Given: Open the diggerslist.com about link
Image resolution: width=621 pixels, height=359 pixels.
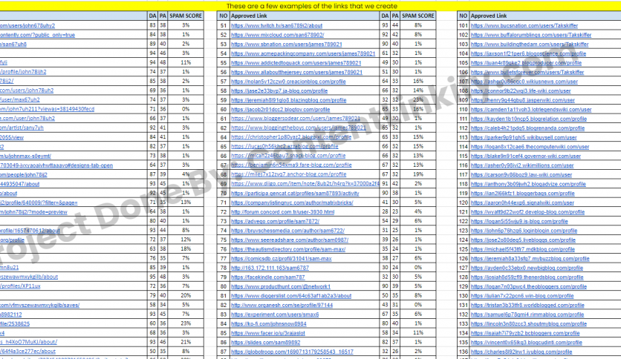Looking at the screenshot, I should click(x=291, y=296).
